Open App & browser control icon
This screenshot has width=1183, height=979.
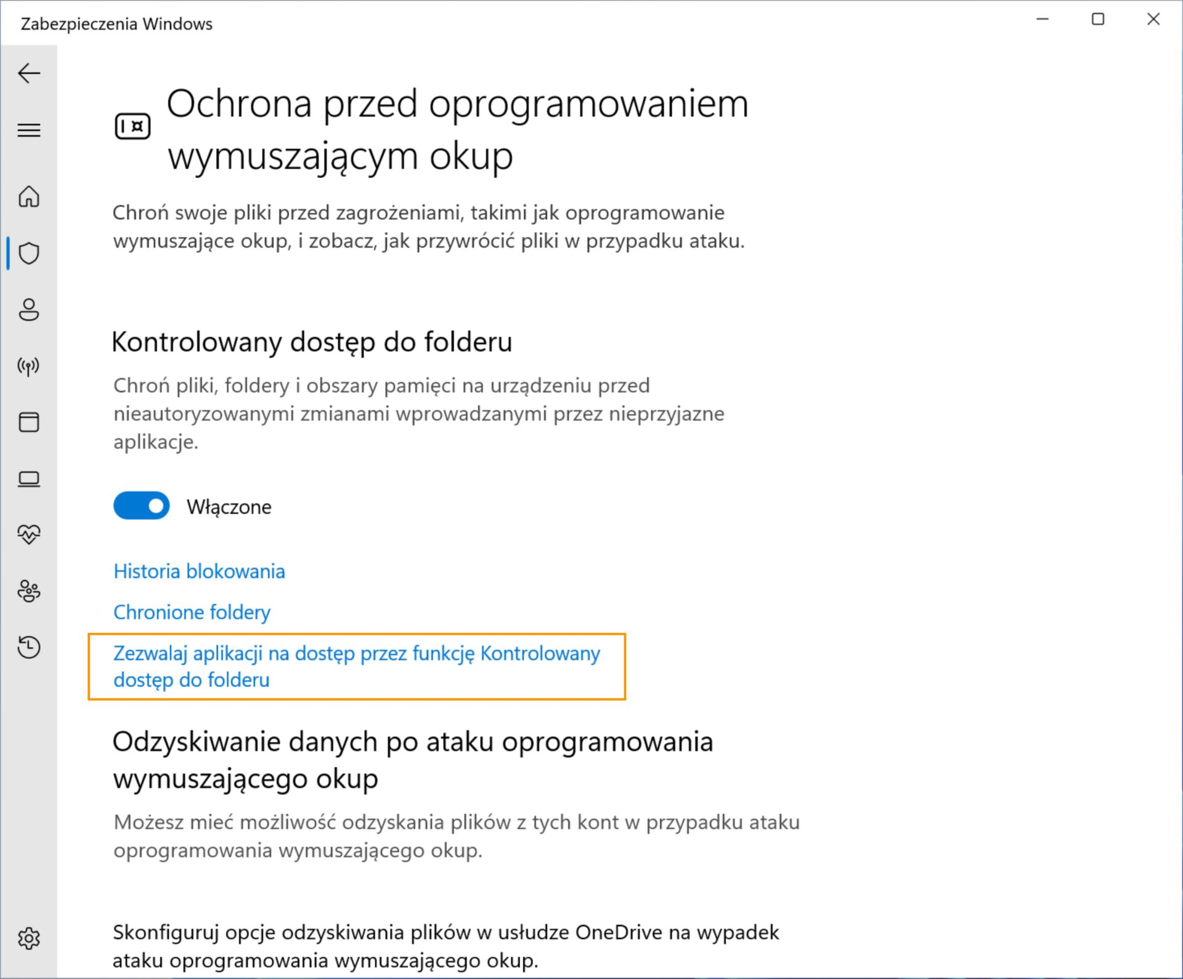(x=29, y=422)
